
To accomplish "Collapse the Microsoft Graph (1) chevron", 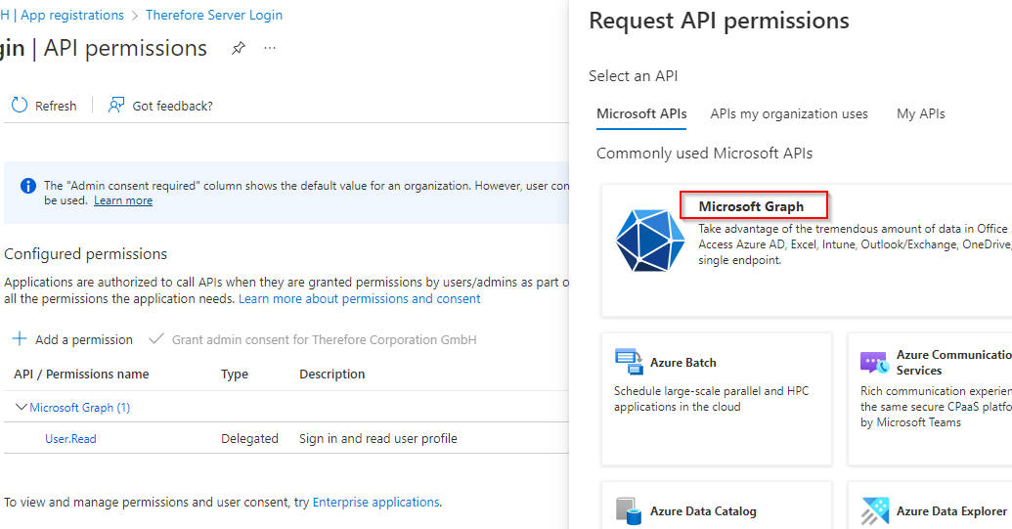I will [22, 407].
